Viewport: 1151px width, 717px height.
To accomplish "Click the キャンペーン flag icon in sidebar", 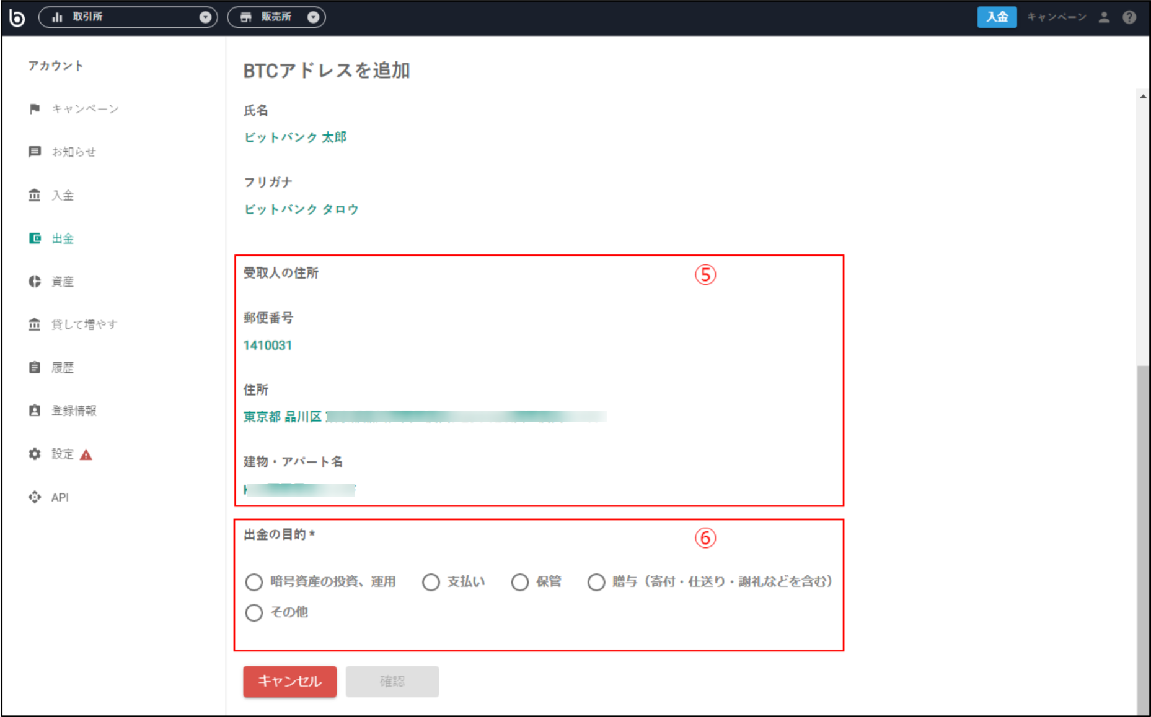I will (x=35, y=108).
